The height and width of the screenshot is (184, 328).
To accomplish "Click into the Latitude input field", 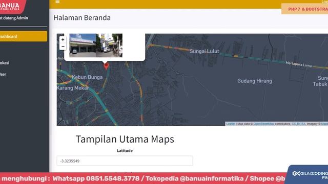I will coord(125,161).
